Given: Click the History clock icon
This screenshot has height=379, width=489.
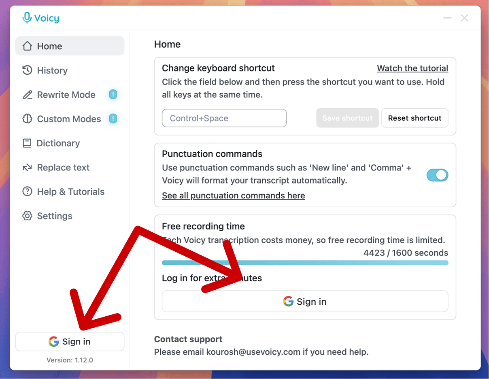Looking at the screenshot, I should click(27, 70).
